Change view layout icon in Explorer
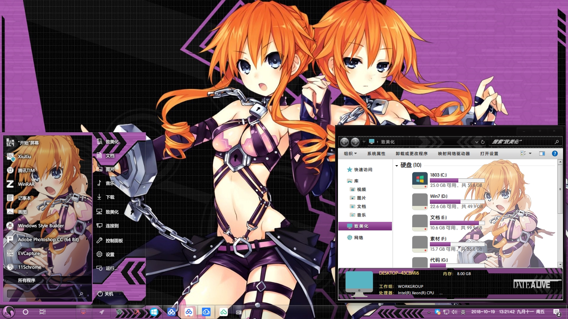568x319 pixels. (523, 153)
